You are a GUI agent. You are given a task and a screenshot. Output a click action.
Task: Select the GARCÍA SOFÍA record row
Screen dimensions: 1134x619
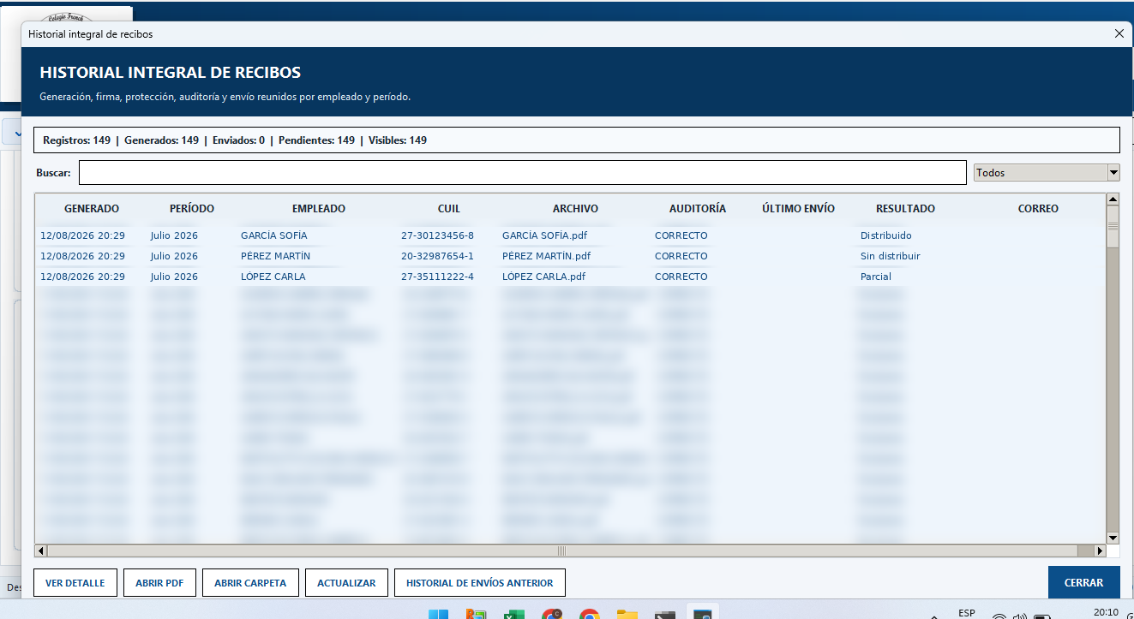point(570,235)
